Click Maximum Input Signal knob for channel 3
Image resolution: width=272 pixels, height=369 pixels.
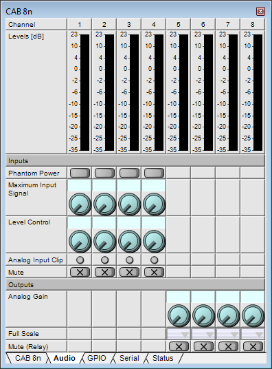tap(129, 204)
